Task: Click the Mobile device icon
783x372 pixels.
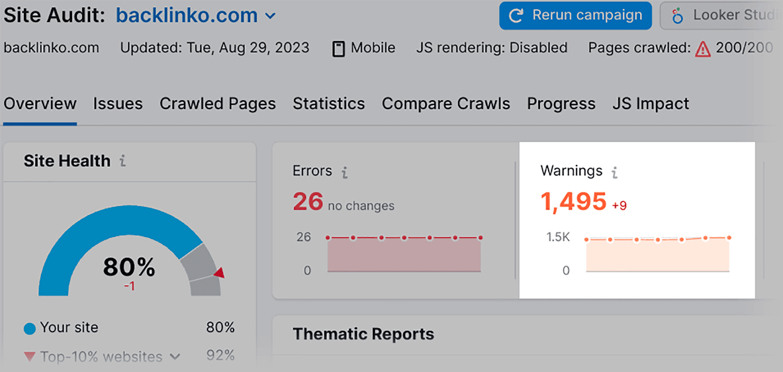Action: coord(338,49)
